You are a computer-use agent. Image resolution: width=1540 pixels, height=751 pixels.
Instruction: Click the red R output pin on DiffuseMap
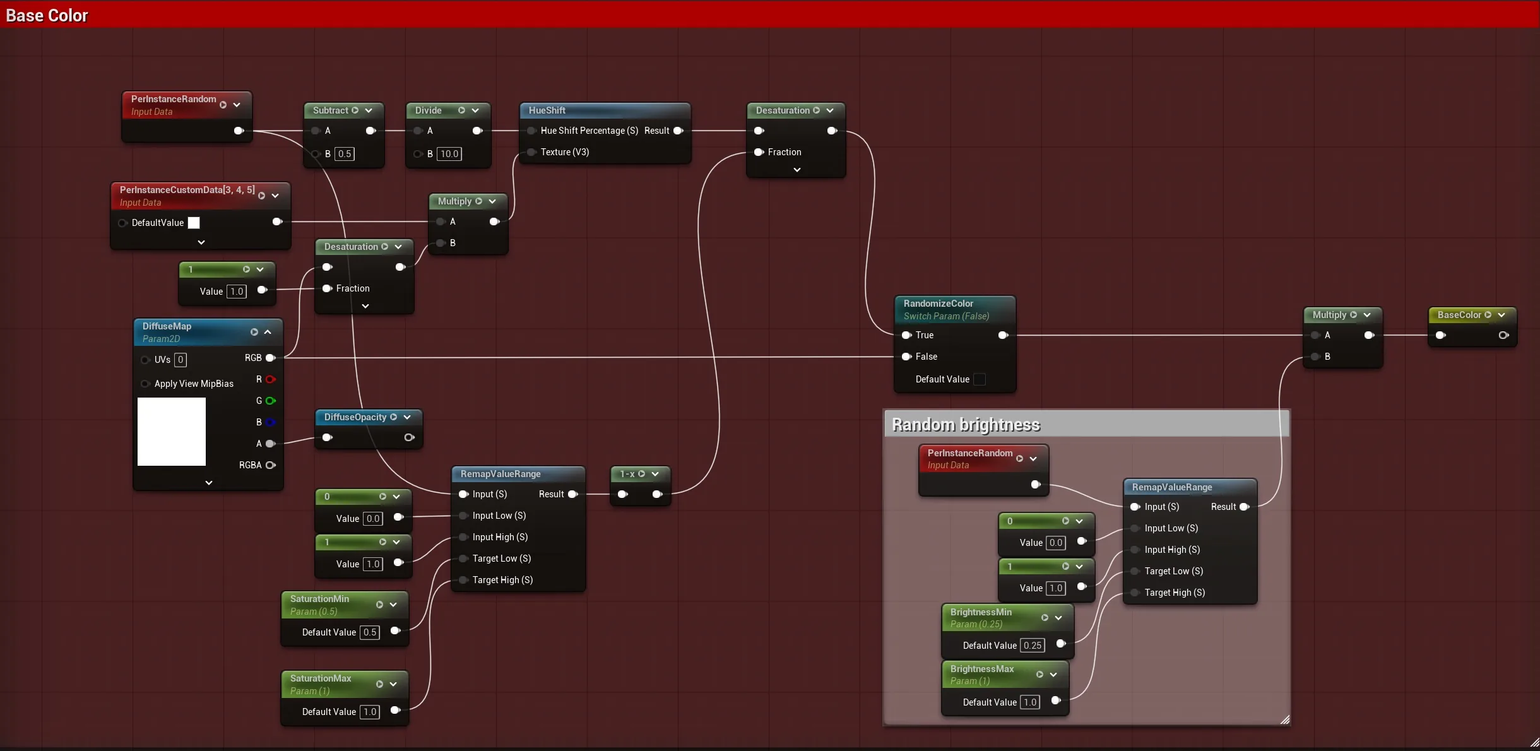[x=271, y=379]
